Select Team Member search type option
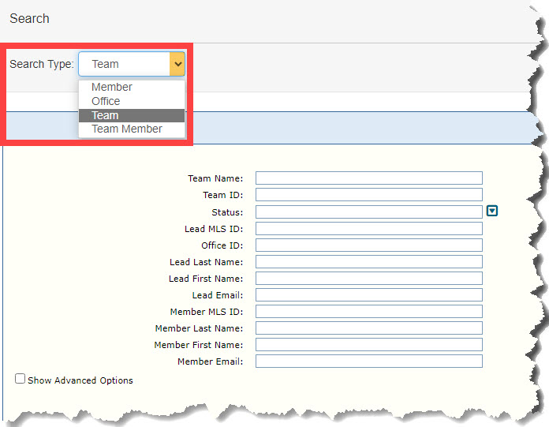Image resolution: width=549 pixels, height=427 pixels. (132, 129)
